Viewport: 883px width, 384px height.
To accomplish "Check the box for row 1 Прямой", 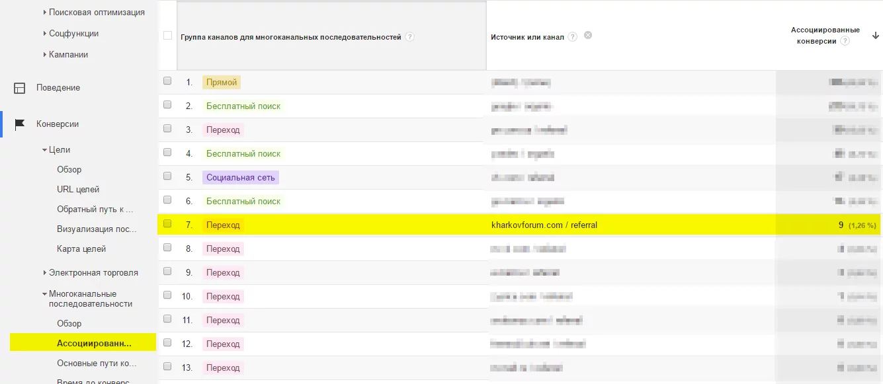I will pos(167,81).
